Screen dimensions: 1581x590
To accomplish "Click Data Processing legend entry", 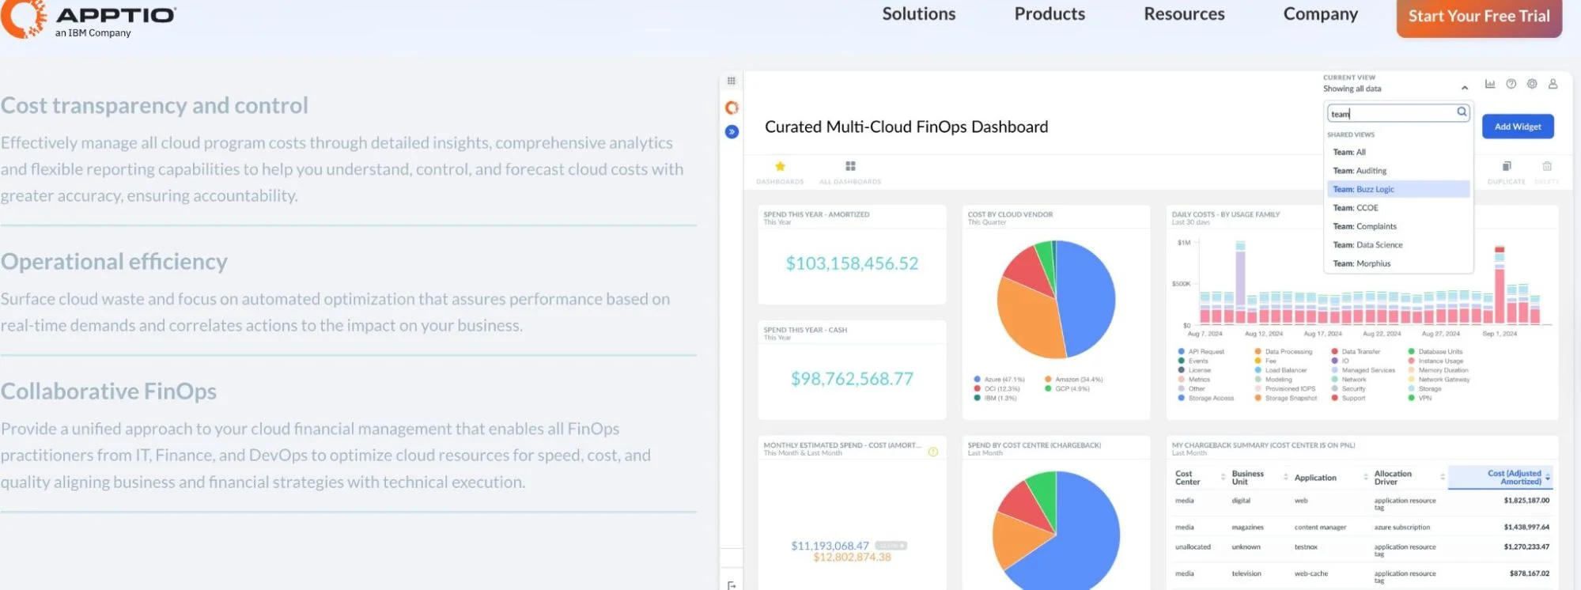I will (1284, 352).
